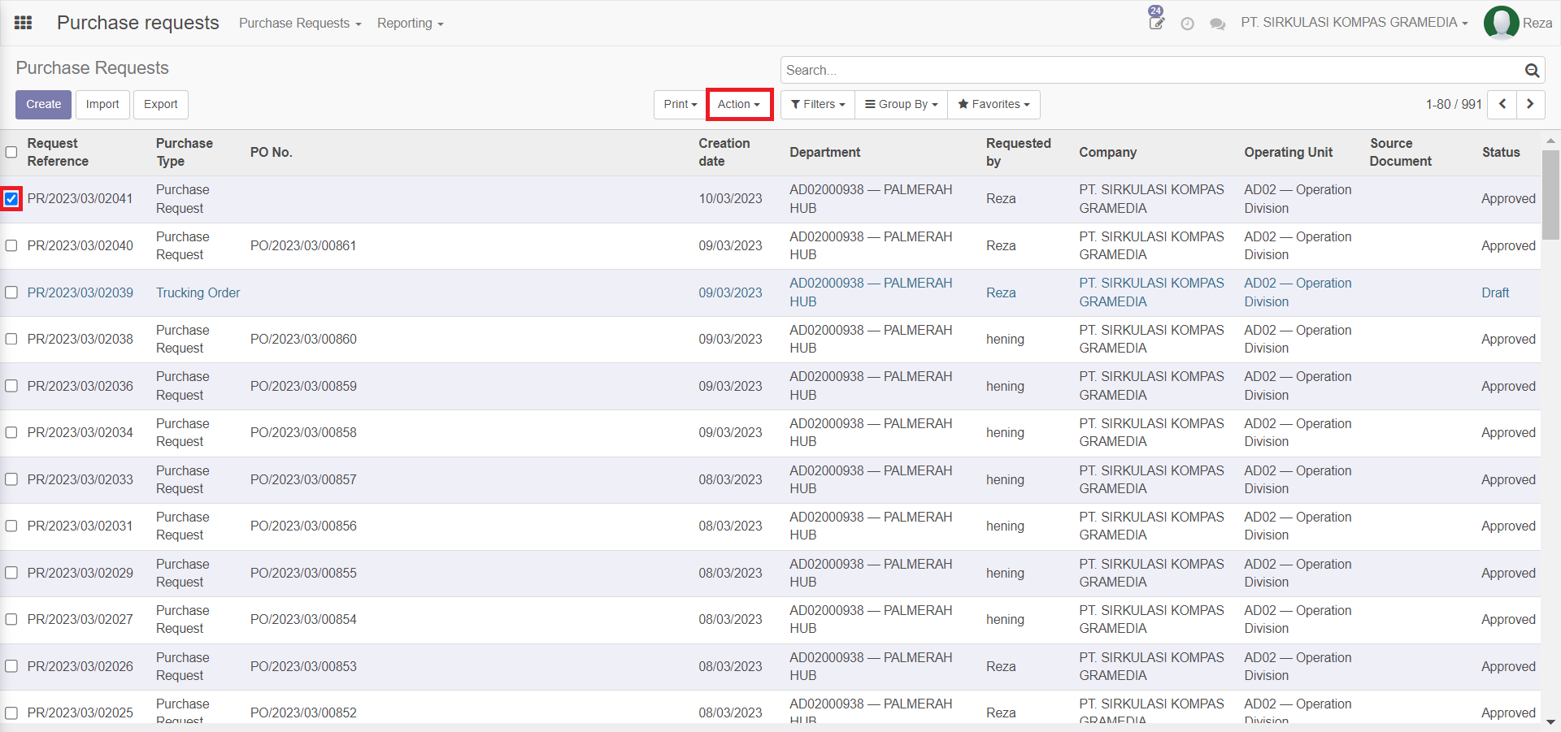1561x732 pixels.
Task: Click PO/2023/03/00859 cell
Action: click(303, 386)
